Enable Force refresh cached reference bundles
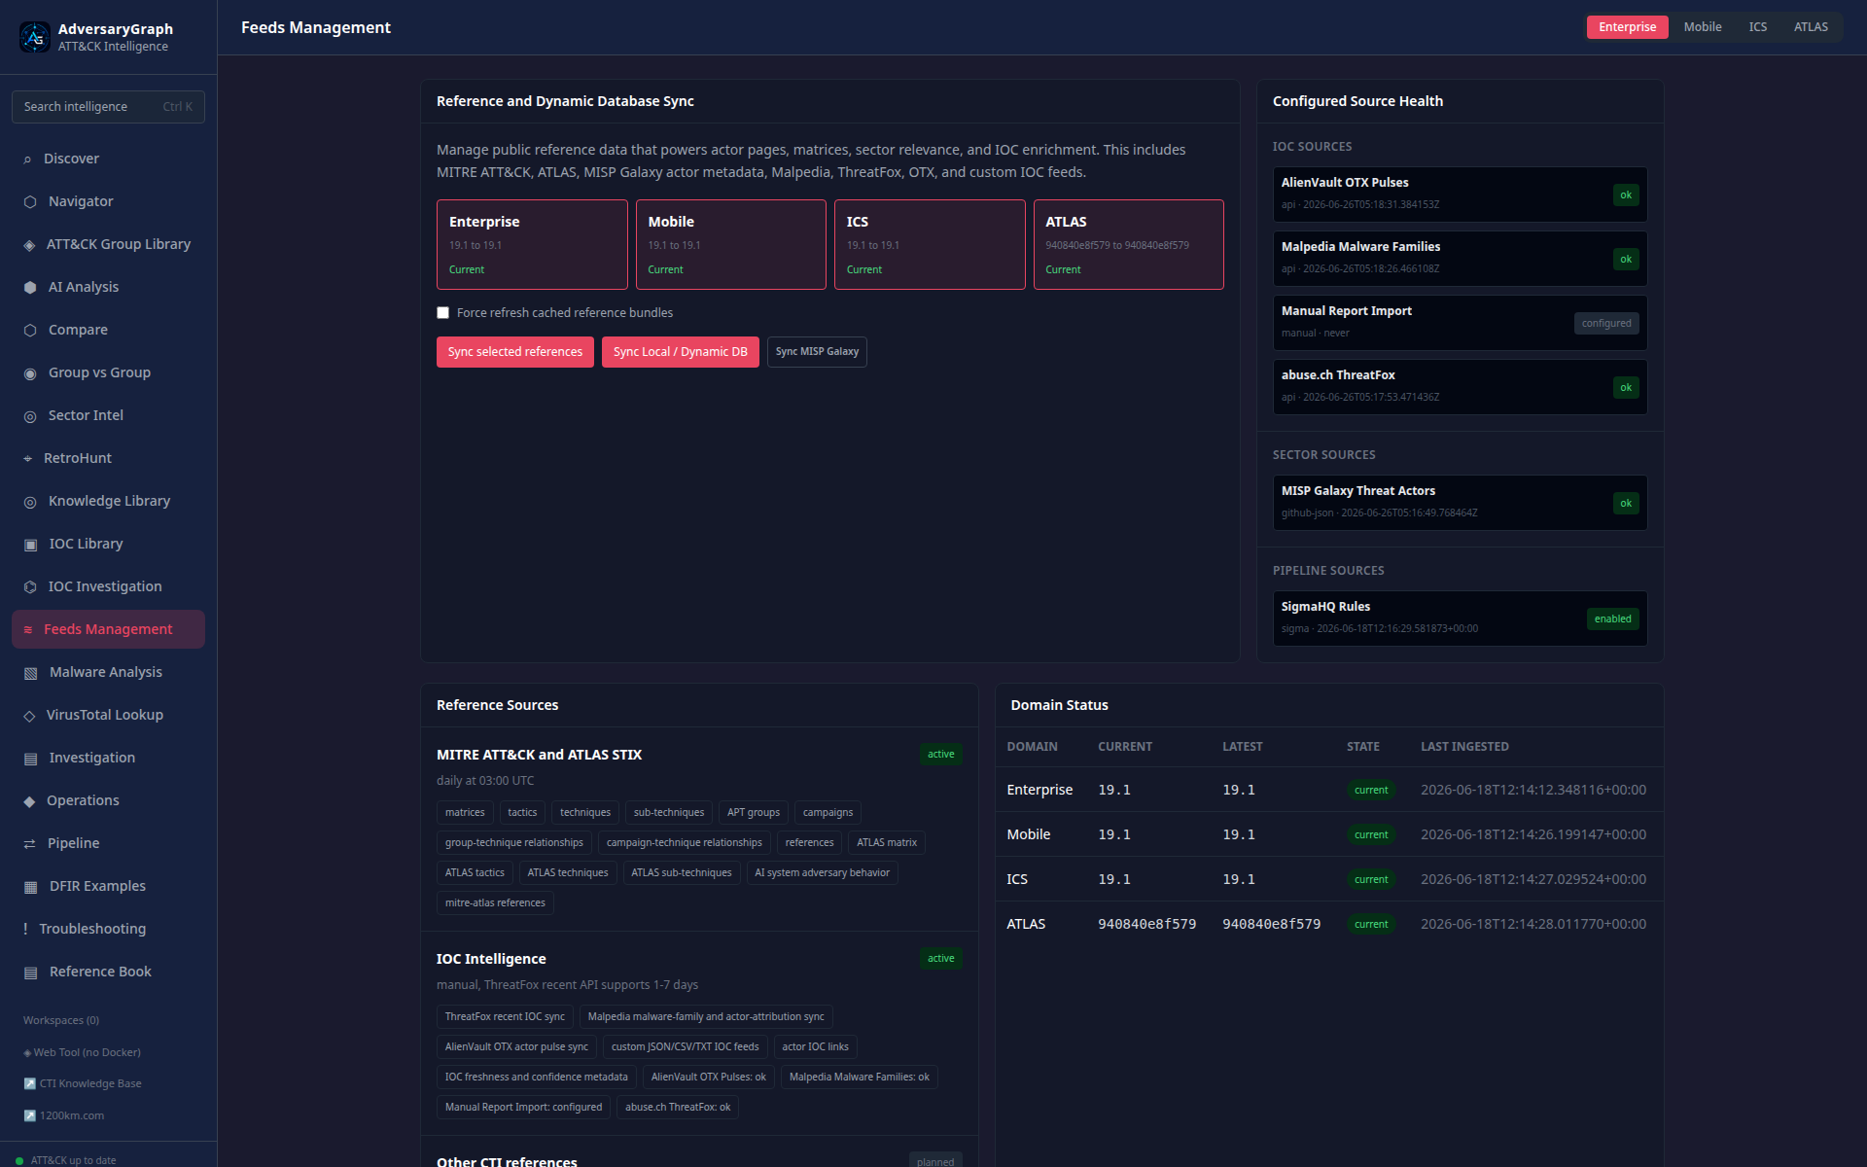This screenshot has width=1867, height=1167. click(x=443, y=313)
